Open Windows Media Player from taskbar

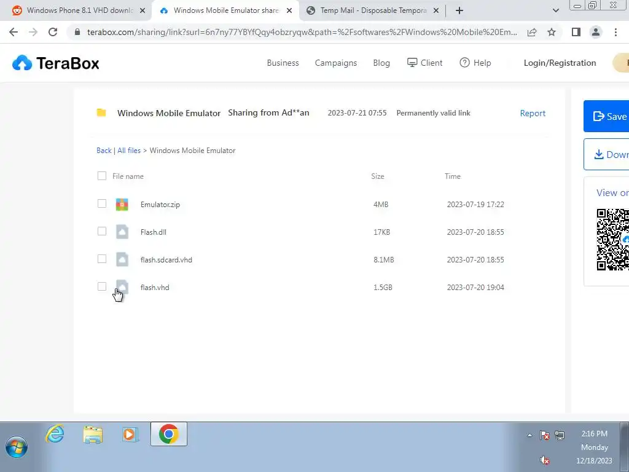point(130,435)
